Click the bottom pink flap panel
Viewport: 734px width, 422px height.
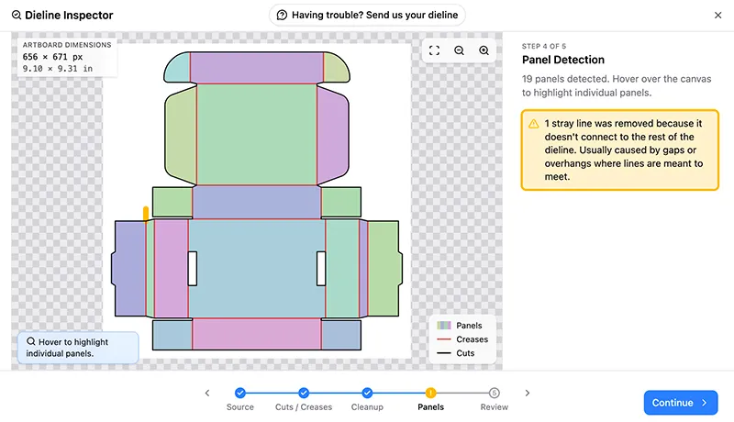click(x=257, y=334)
